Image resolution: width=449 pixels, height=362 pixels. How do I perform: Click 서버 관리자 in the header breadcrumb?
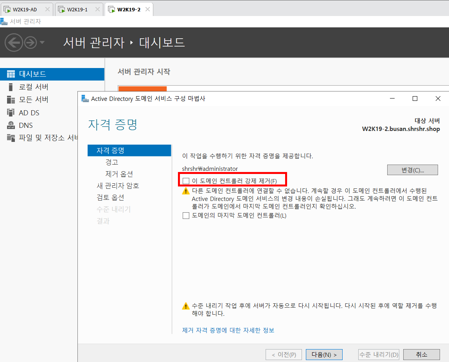tap(94, 43)
